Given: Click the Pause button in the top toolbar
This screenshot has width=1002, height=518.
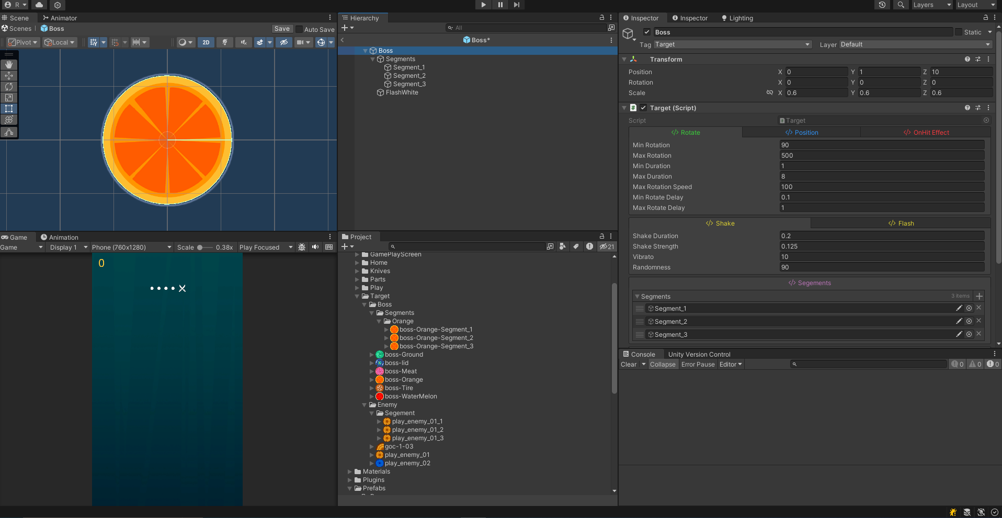Looking at the screenshot, I should point(500,5).
